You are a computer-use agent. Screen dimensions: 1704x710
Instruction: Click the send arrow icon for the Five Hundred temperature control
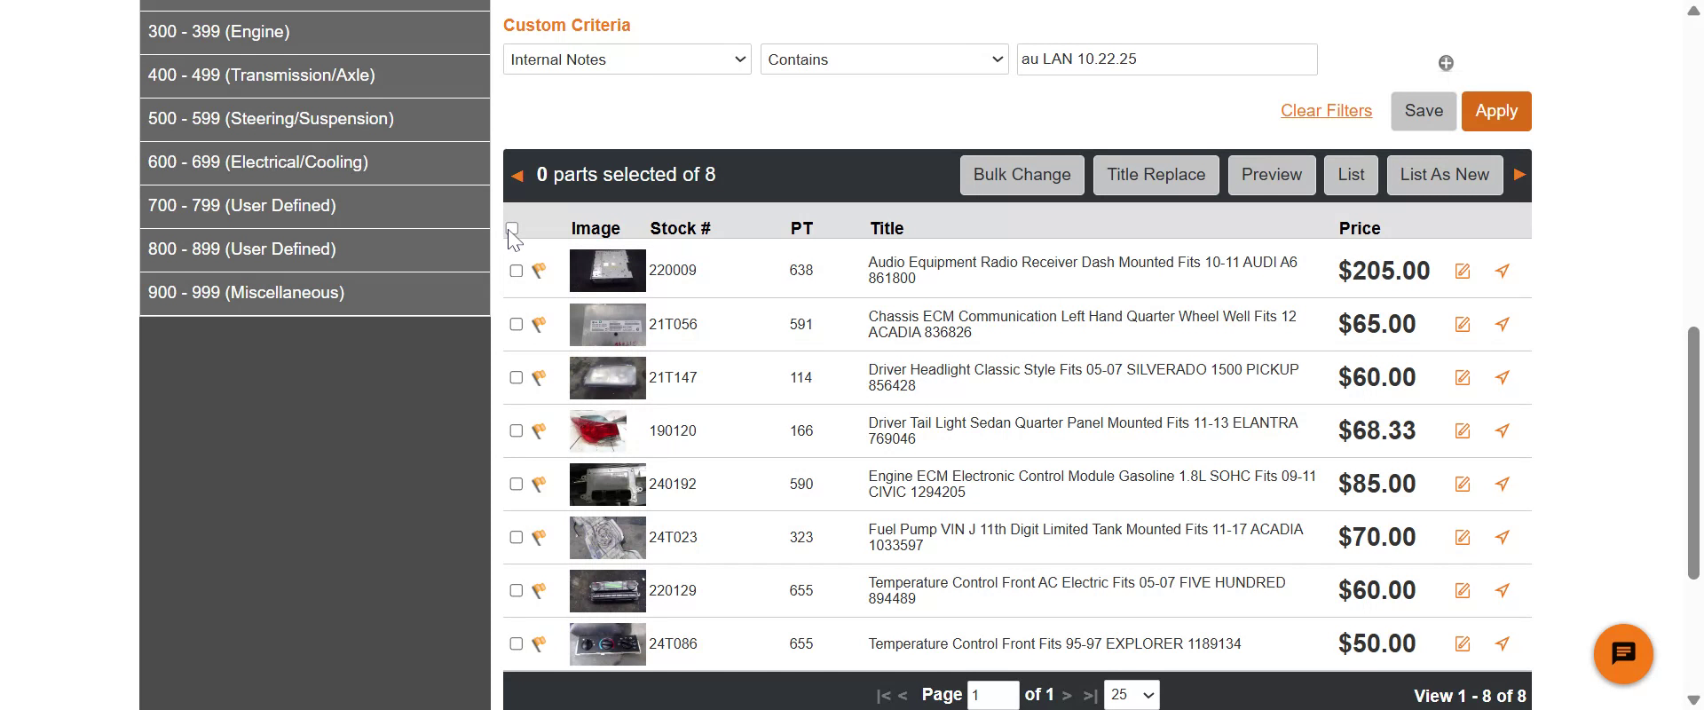point(1503,590)
